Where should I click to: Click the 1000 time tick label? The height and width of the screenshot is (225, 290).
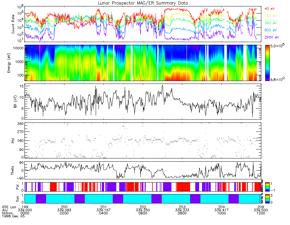tap(221, 213)
